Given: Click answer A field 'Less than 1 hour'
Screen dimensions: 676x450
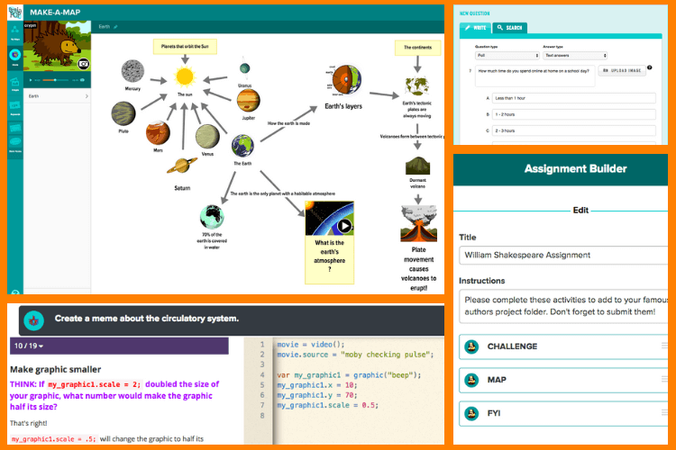Looking at the screenshot, I should tap(574, 98).
